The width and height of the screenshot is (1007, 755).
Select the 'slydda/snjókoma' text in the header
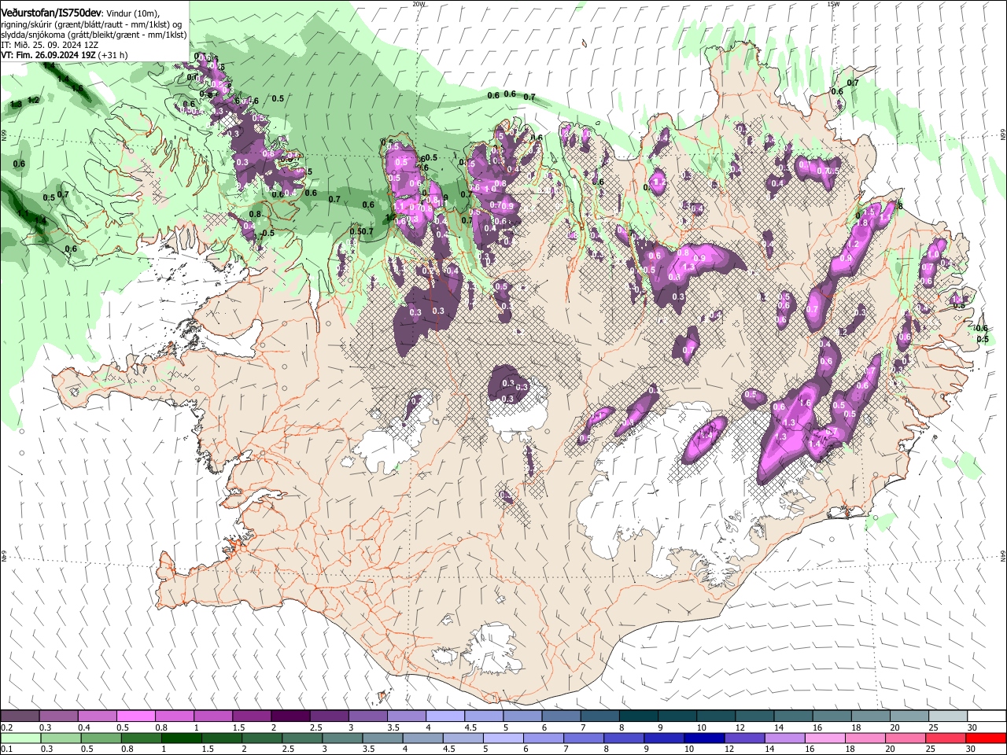pos(35,35)
